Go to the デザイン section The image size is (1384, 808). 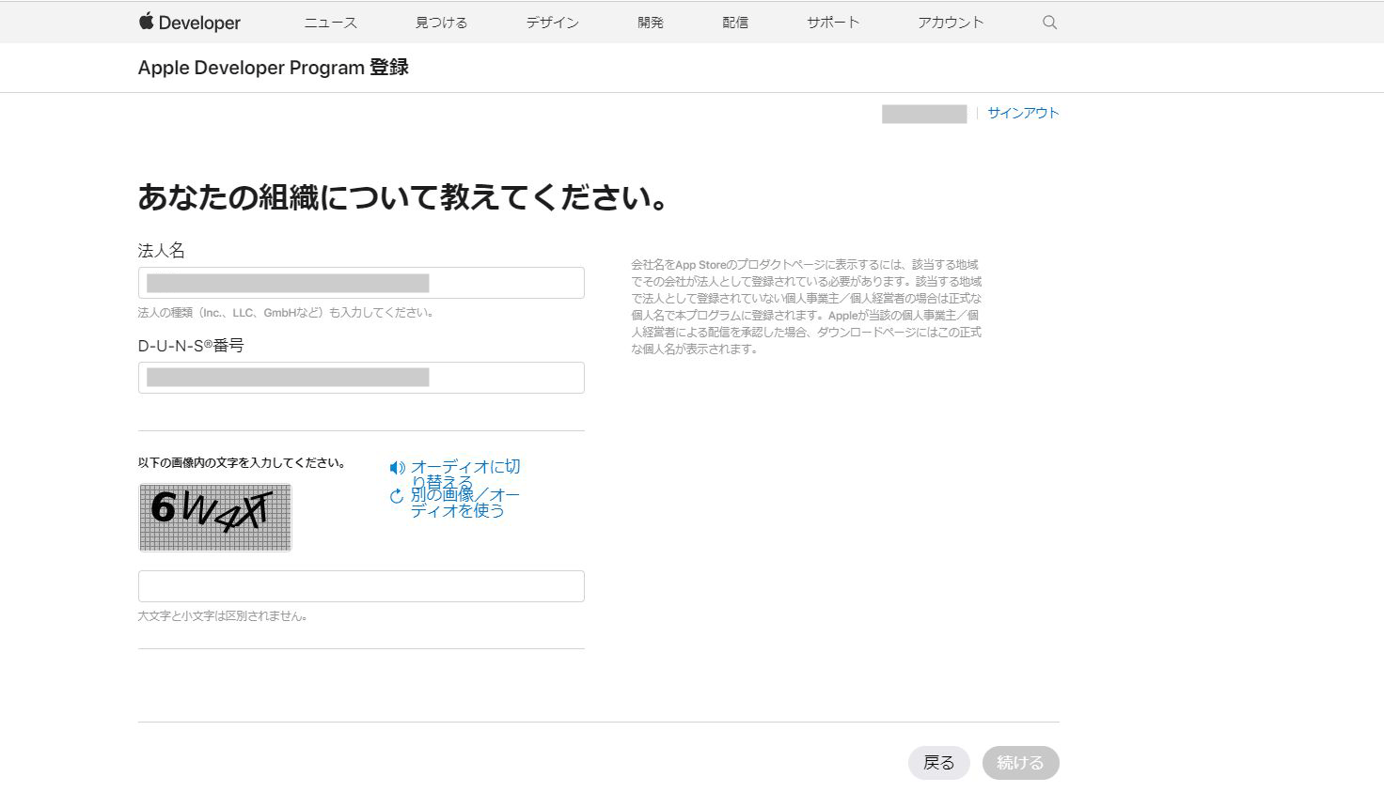click(x=552, y=23)
